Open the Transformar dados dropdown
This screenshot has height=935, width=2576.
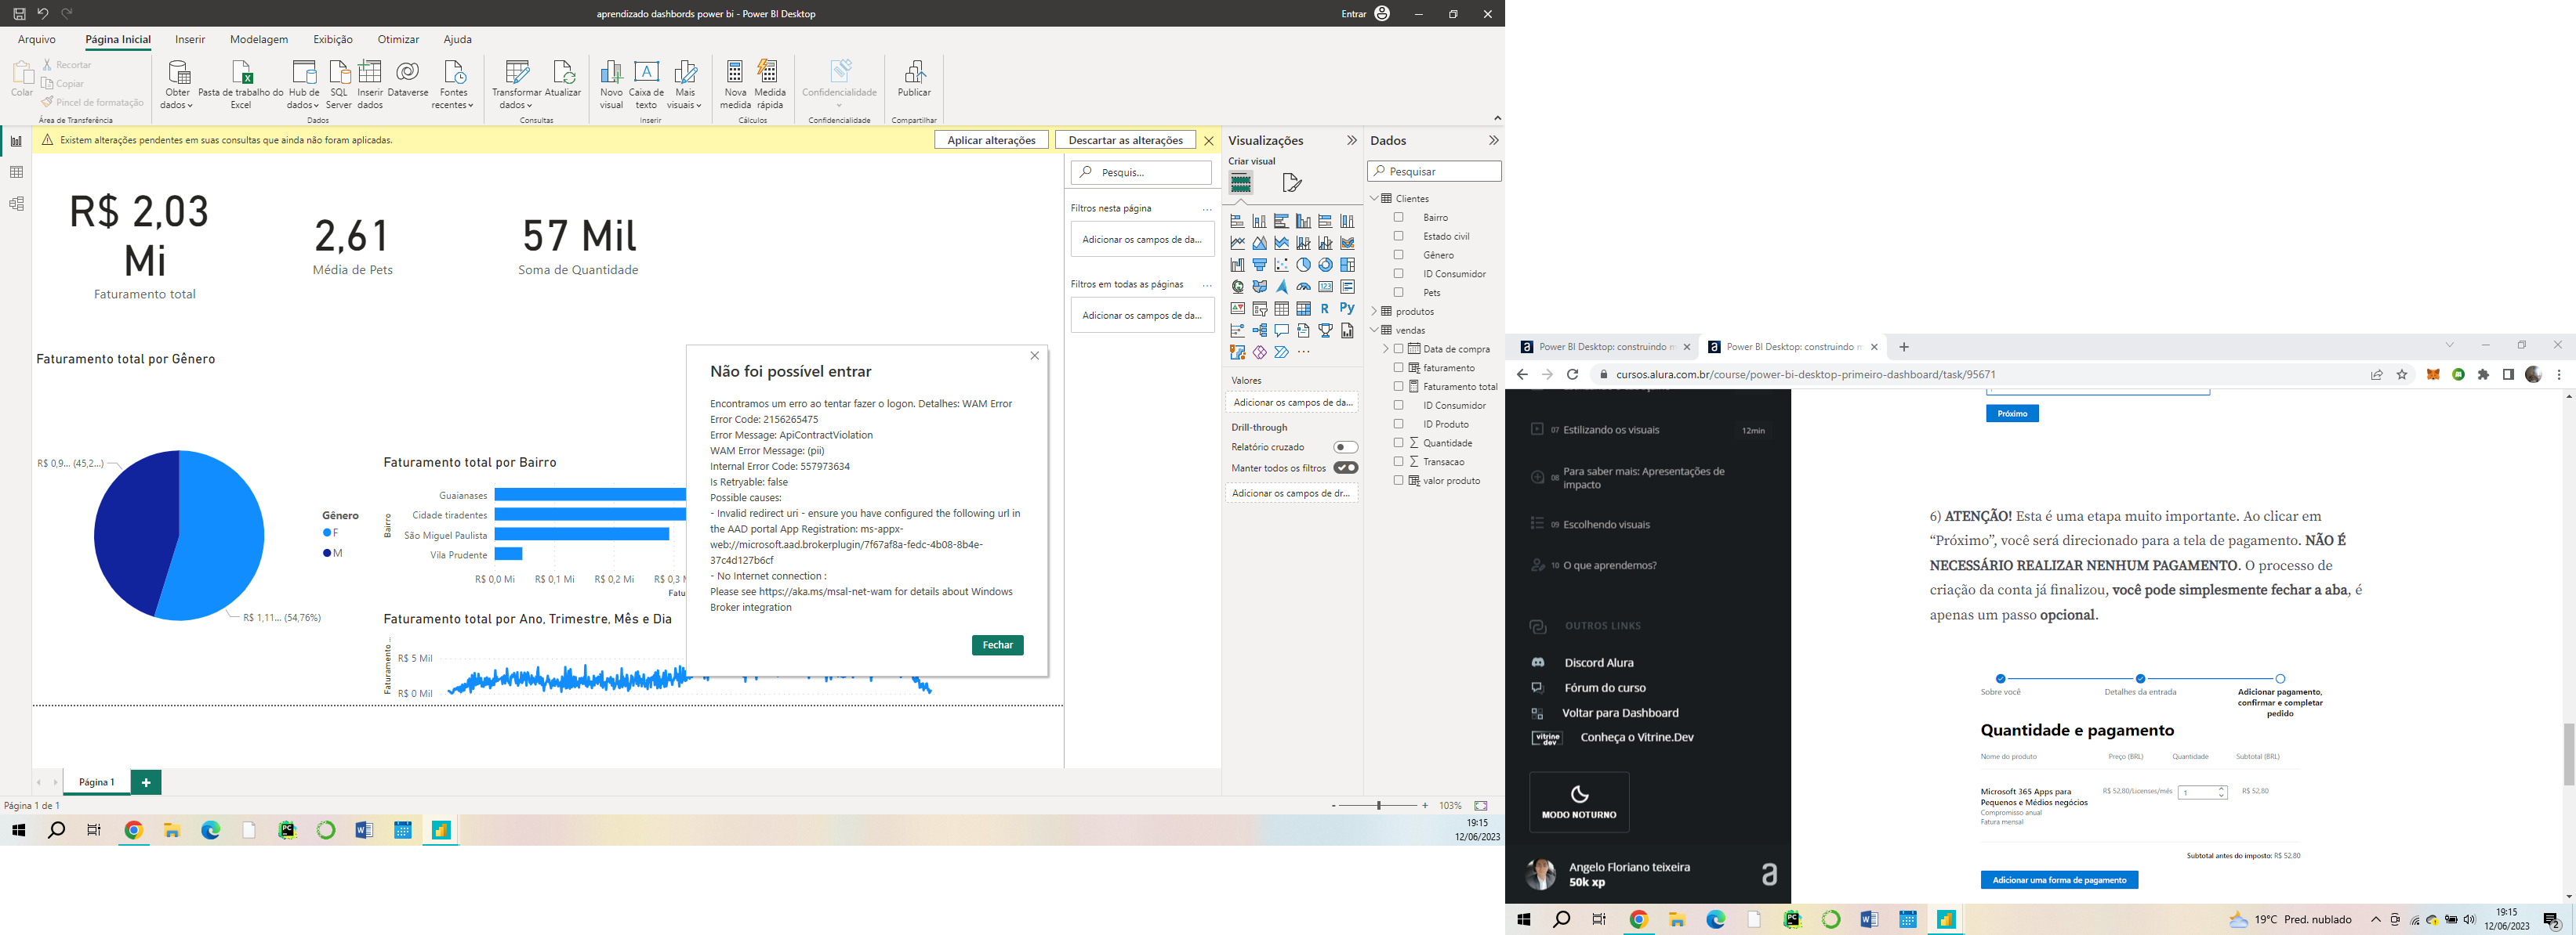click(516, 99)
